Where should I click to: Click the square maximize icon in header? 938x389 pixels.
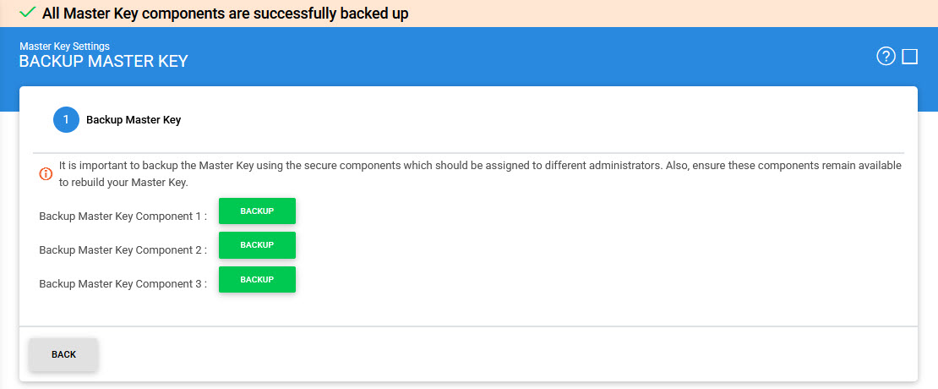[910, 57]
